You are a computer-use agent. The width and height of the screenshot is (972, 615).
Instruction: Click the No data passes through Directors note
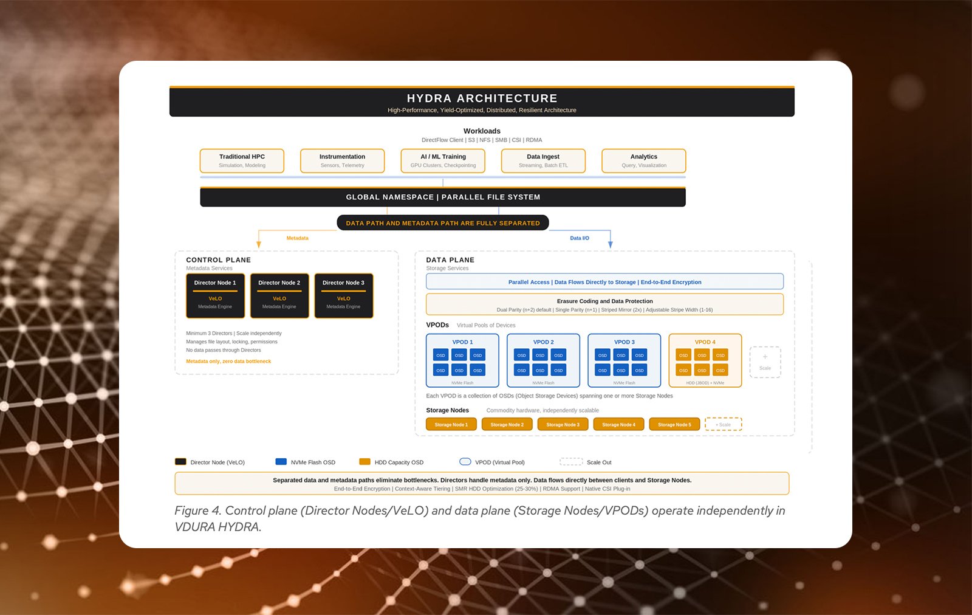click(x=224, y=350)
